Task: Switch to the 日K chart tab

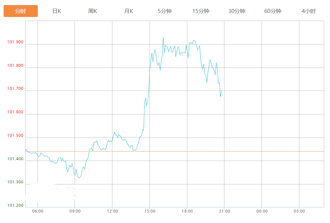Action: pos(57,11)
